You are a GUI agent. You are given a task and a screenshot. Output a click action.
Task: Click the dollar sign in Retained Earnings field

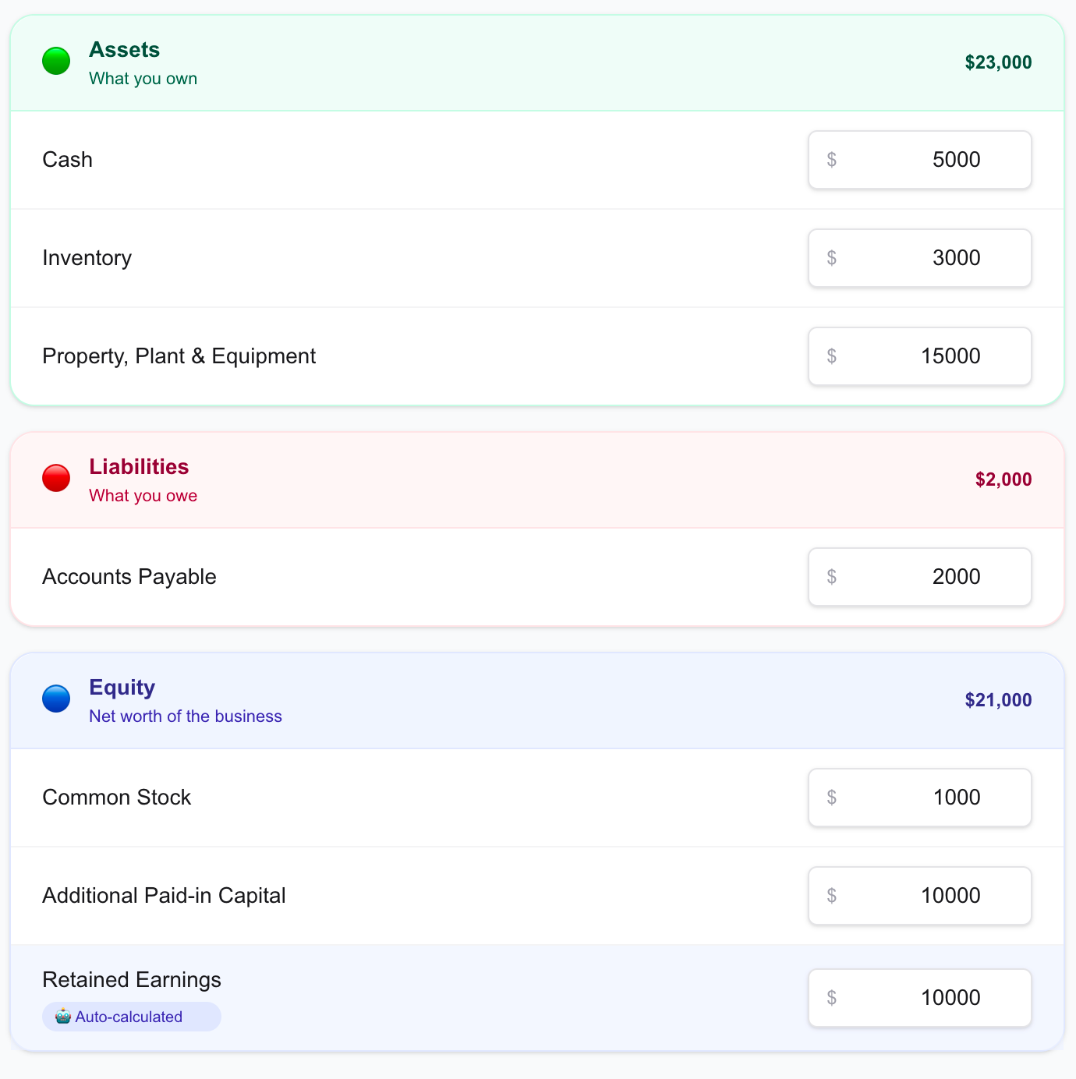tap(832, 998)
